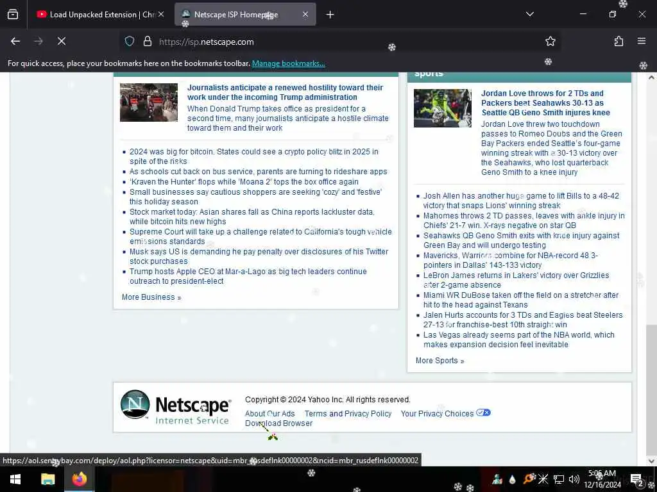
Task: Click the snowflake asterisk tray icon
Action: (543, 479)
